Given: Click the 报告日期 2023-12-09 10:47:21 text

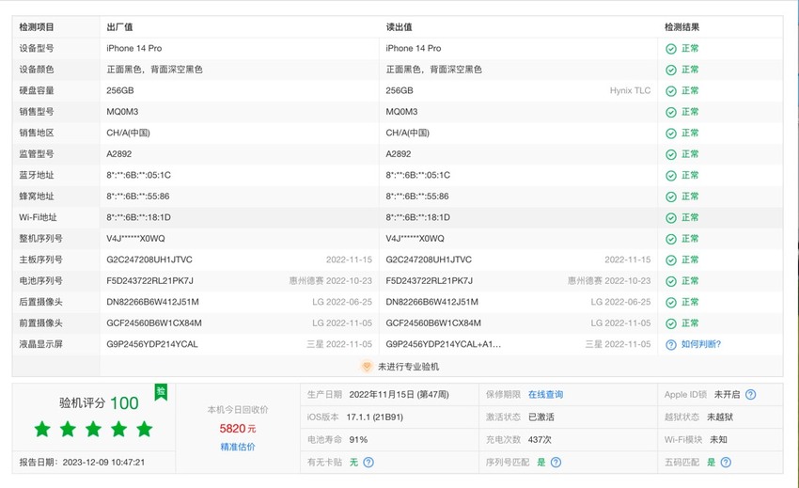Looking at the screenshot, I should (82, 463).
